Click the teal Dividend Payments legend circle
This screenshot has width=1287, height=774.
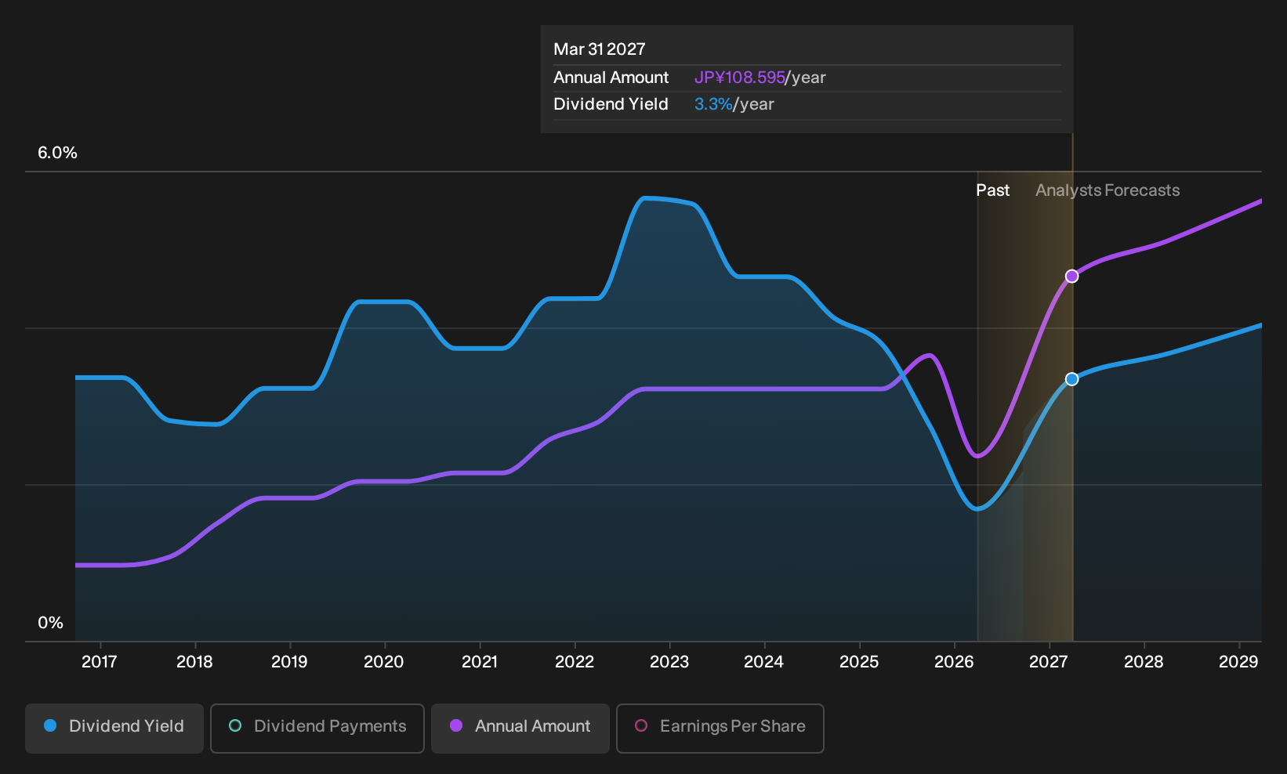pos(235,725)
